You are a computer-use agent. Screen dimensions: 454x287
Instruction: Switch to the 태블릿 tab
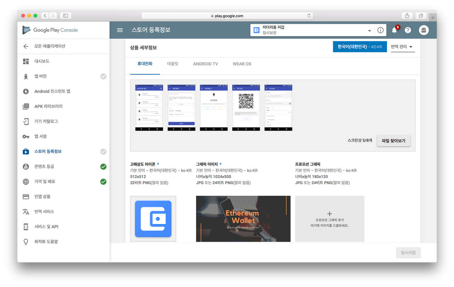(173, 64)
